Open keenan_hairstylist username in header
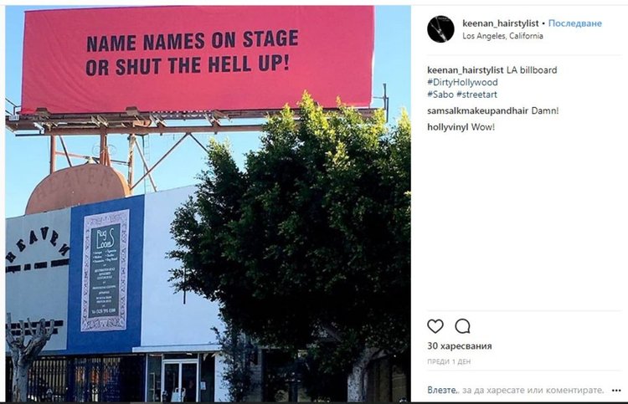This screenshot has width=628, height=404. [x=500, y=23]
